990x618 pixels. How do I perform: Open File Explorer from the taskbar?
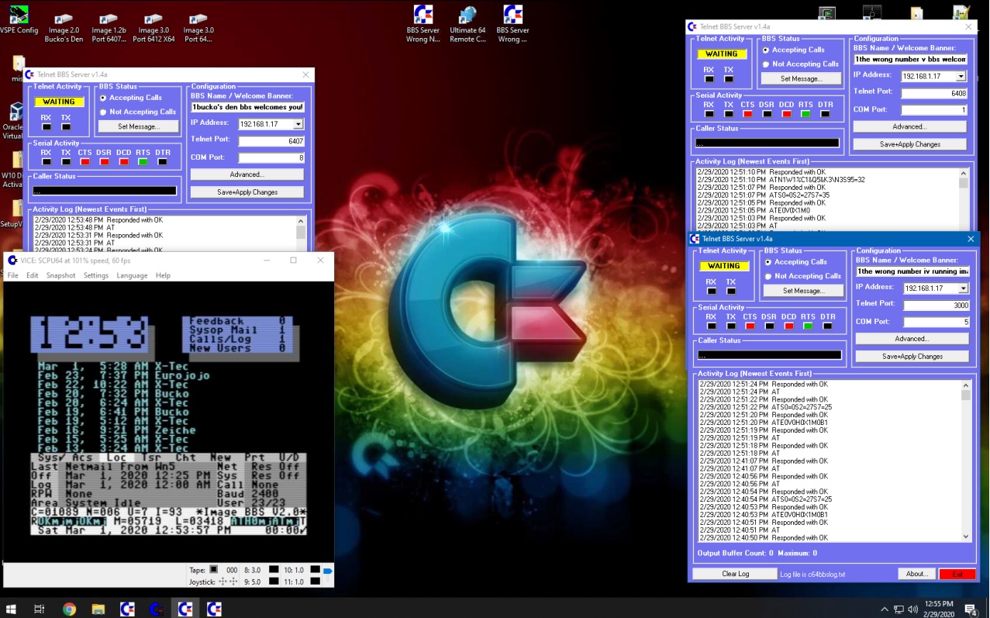point(98,609)
